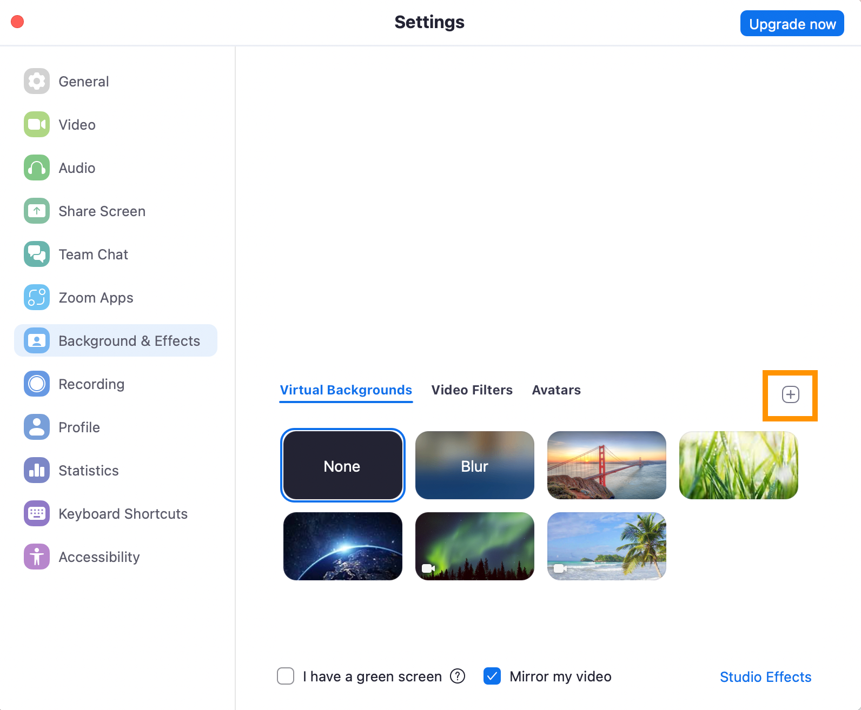The width and height of the screenshot is (861, 710).
Task: Close the Settings window with red button
Action: click(17, 22)
